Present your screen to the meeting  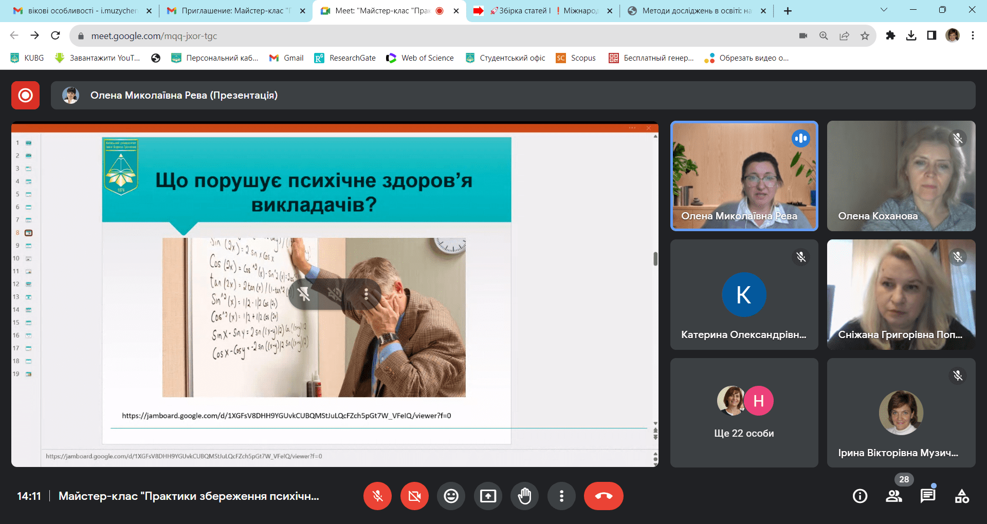488,496
